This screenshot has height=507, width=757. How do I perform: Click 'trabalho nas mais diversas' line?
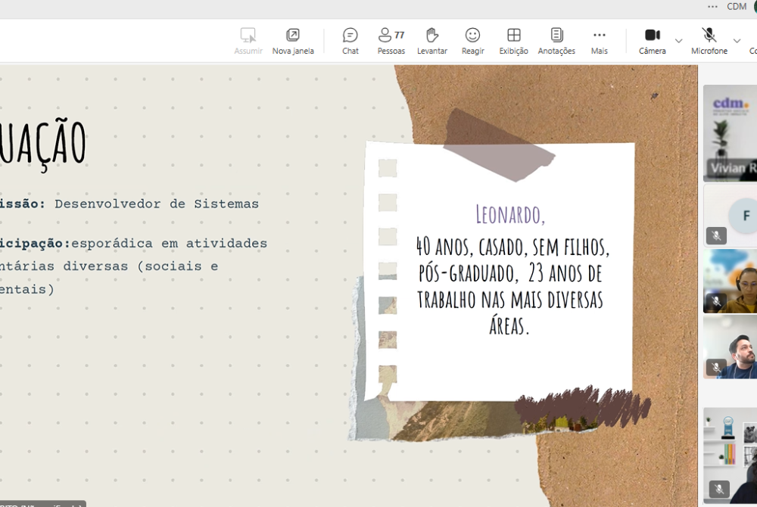point(510,300)
